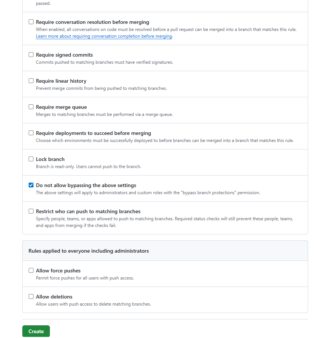The height and width of the screenshot is (338, 323).
Task: Click "Merges to matching branches" description text
Action: [104, 114]
